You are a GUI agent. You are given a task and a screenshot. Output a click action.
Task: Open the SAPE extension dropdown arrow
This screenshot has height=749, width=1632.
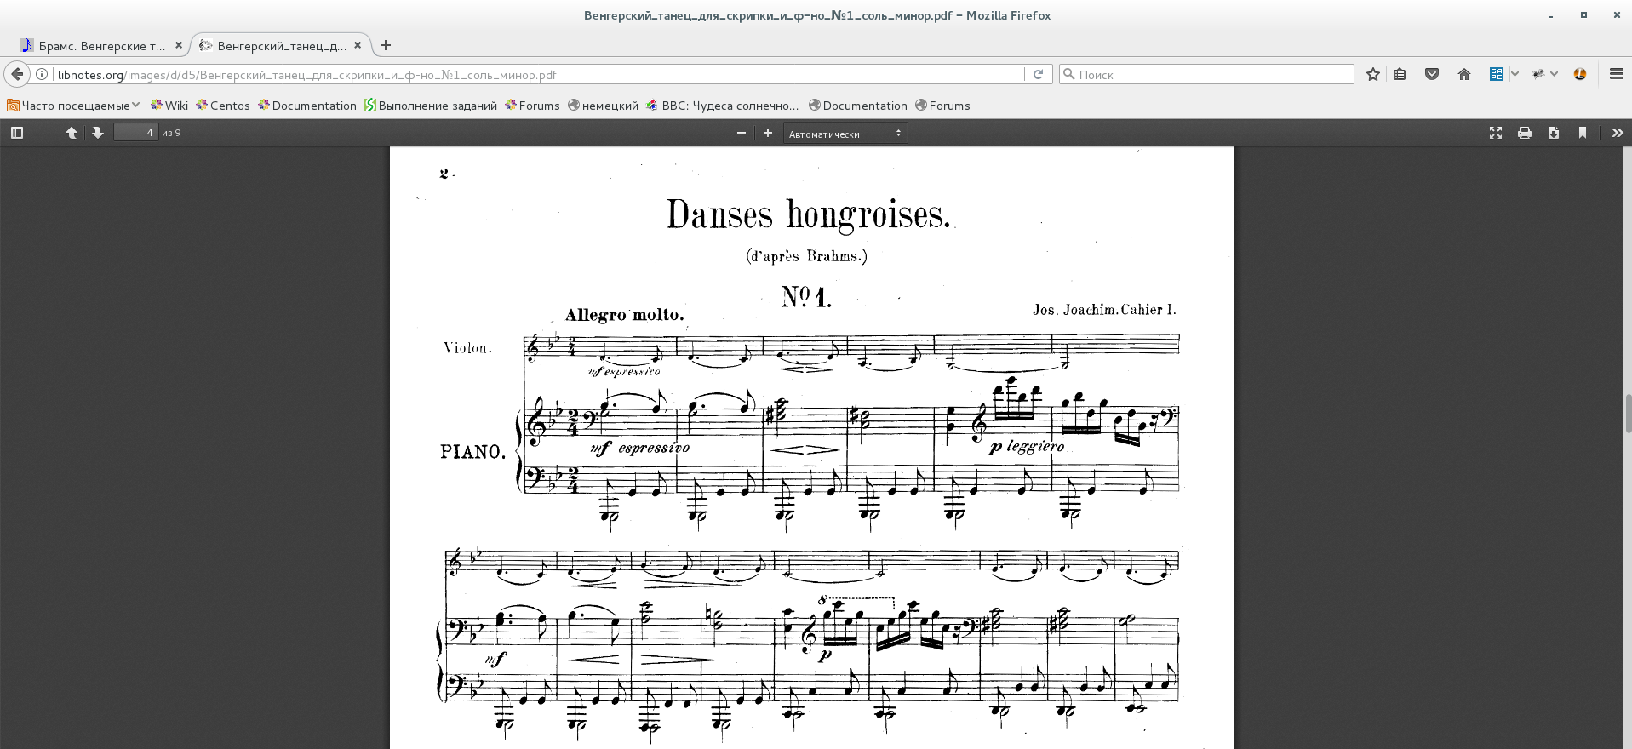(x=1515, y=74)
